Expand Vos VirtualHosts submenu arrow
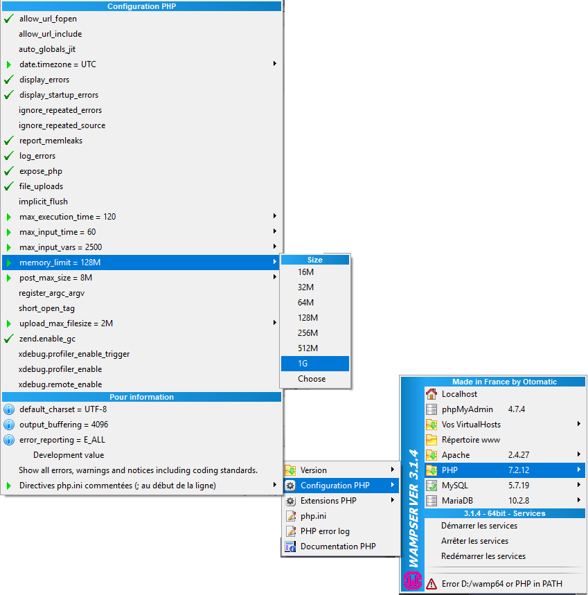This screenshot has height=595, width=588. pos(579,424)
